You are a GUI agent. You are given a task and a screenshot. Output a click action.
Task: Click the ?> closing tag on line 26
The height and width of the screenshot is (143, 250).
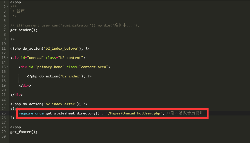tap(12, 118)
